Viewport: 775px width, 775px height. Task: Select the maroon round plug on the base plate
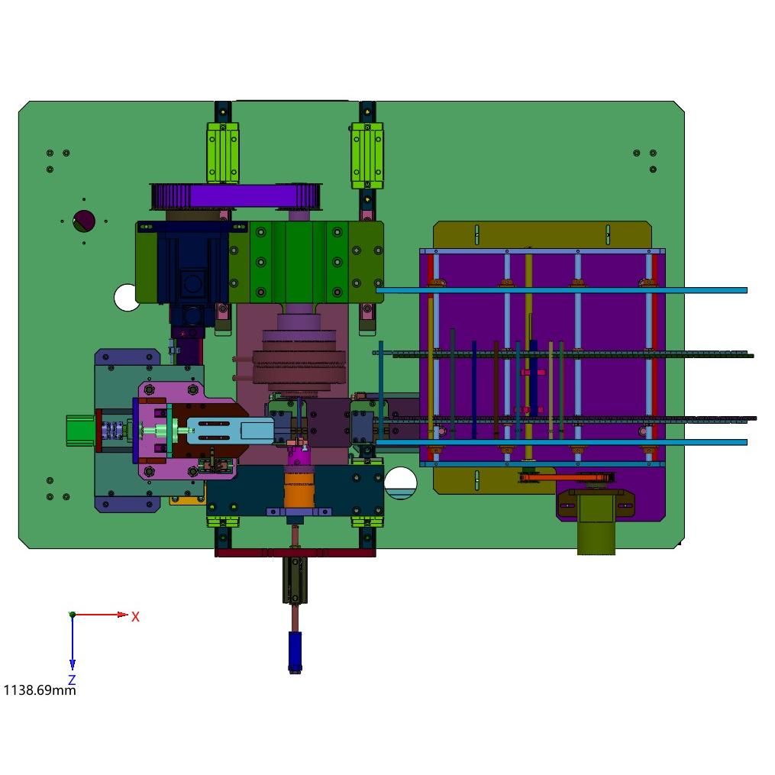(x=84, y=221)
